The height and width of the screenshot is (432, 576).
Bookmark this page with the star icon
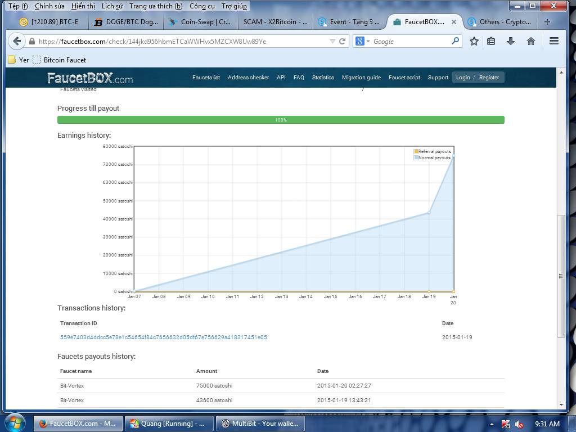pyautogui.click(x=474, y=41)
